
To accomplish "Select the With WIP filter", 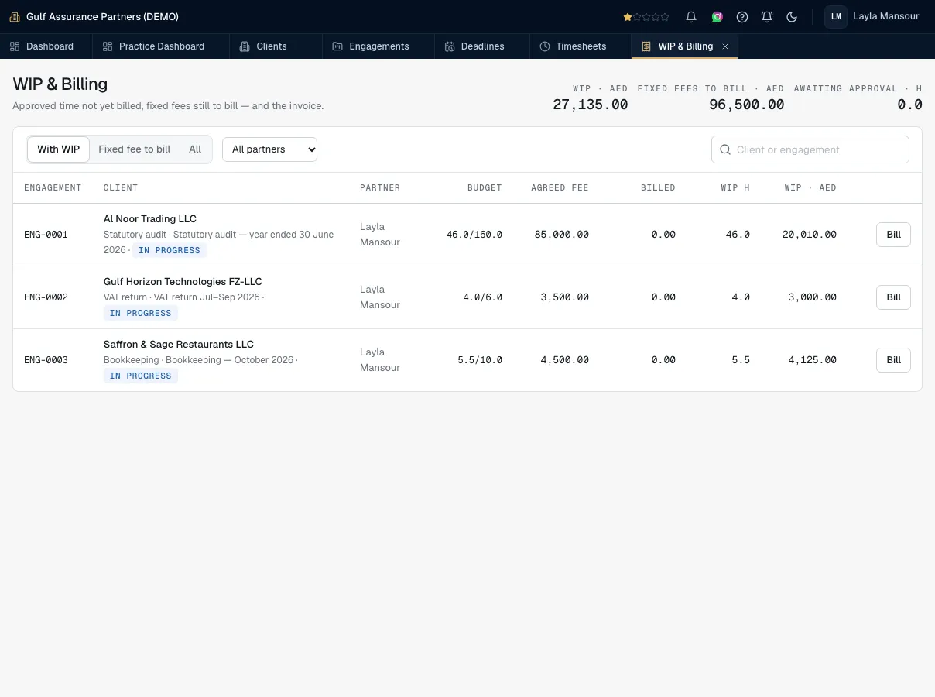I will pos(59,149).
